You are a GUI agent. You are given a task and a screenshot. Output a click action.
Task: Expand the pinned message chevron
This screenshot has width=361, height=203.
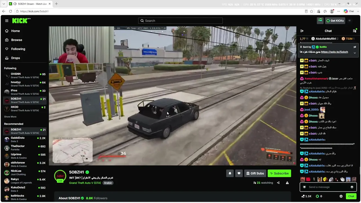click(x=355, y=53)
